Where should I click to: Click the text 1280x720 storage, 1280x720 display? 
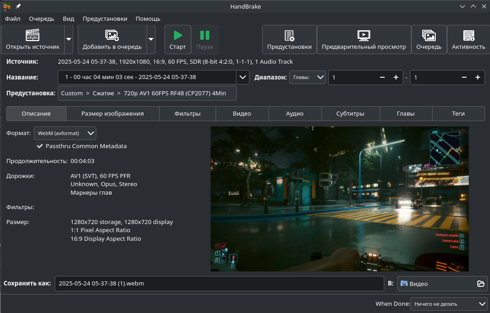coord(122,222)
